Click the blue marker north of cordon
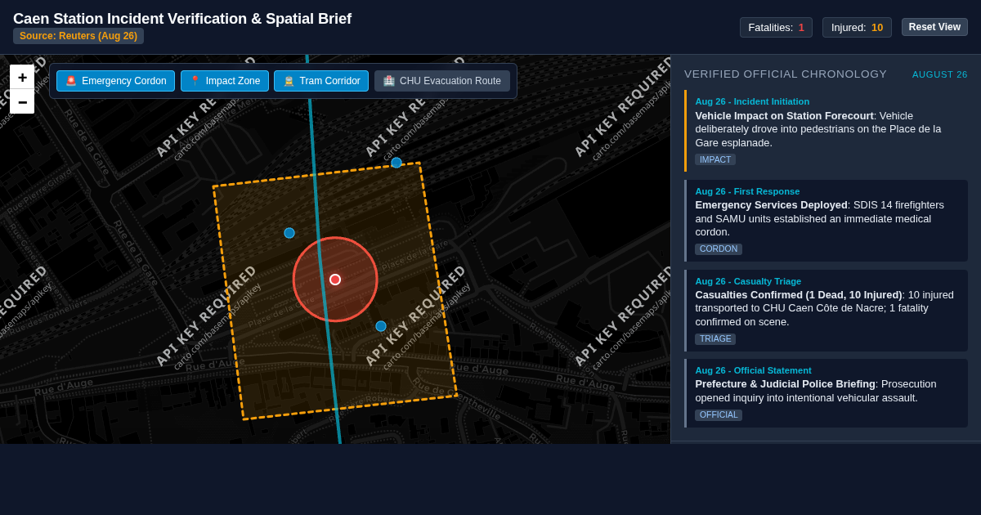This screenshot has width=981, height=515. point(396,163)
